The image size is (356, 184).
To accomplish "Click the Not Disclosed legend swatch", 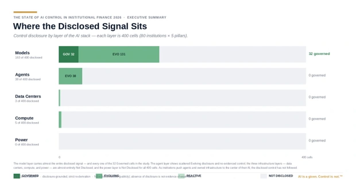I will (x=264, y=176).
